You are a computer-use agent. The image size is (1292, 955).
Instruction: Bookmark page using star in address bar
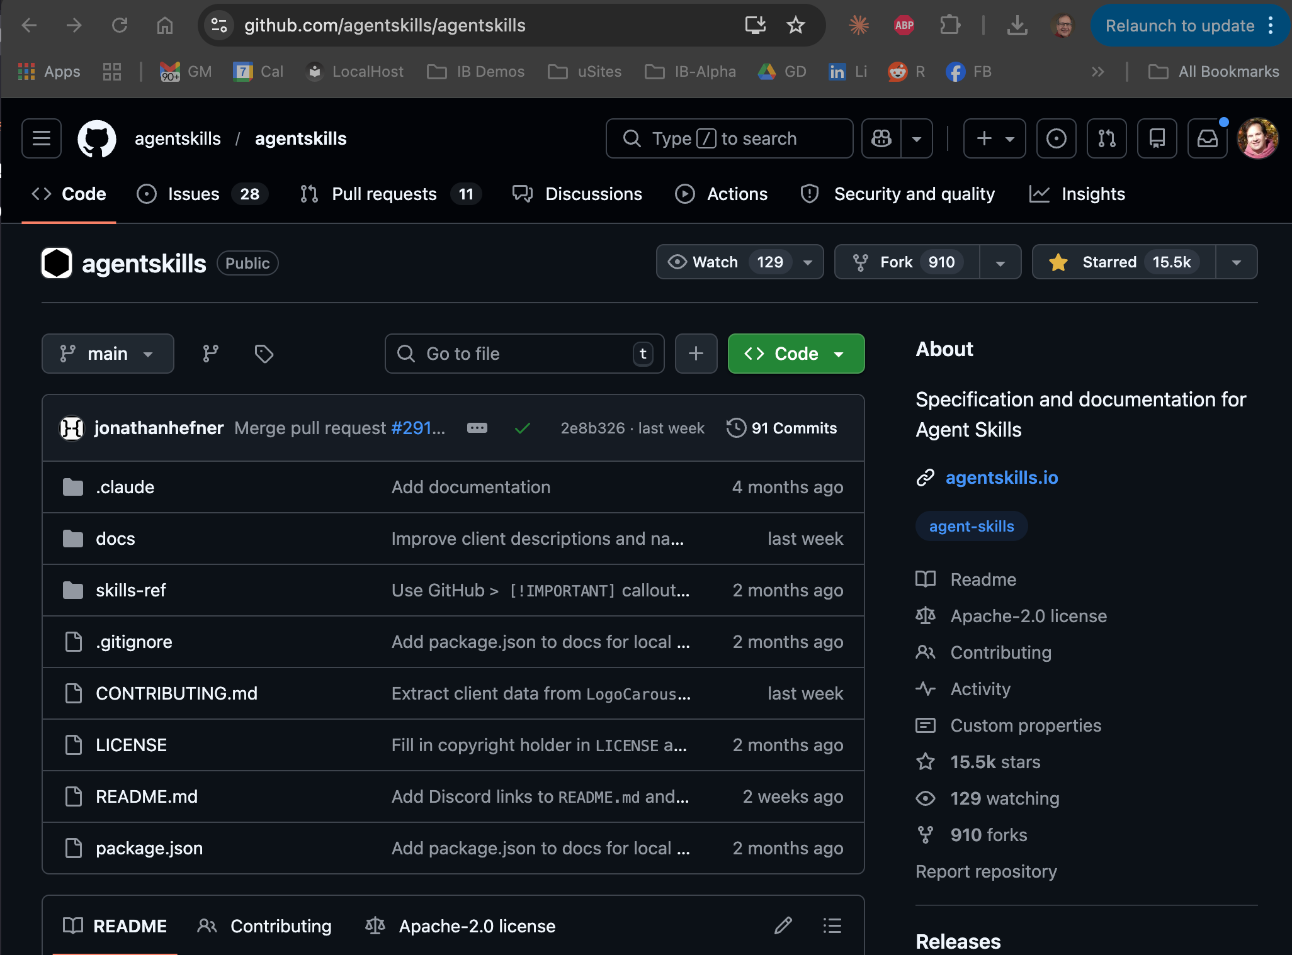click(796, 25)
